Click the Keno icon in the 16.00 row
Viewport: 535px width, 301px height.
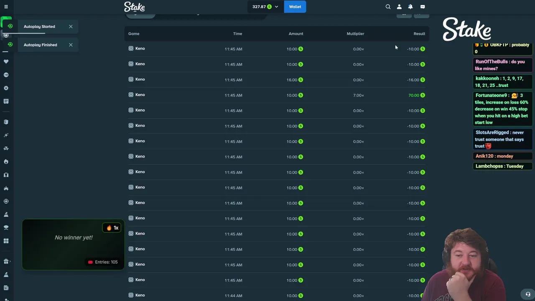point(131,79)
